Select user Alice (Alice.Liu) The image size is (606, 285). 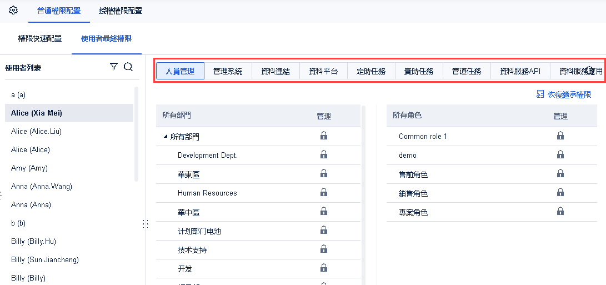point(36,131)
